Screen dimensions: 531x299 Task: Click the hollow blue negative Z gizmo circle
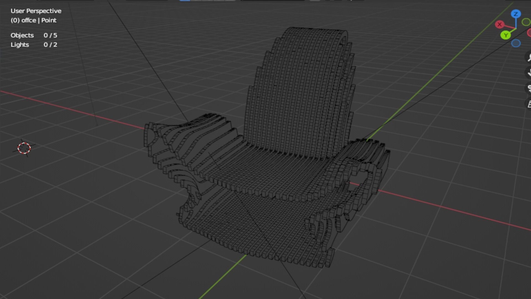(x=516, y=43)
